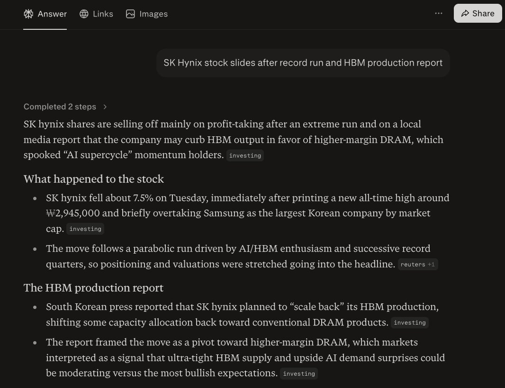Open investing citation after conventional DRAM products
The width and height of the screenshot is (505, 388).
point(410,322)
